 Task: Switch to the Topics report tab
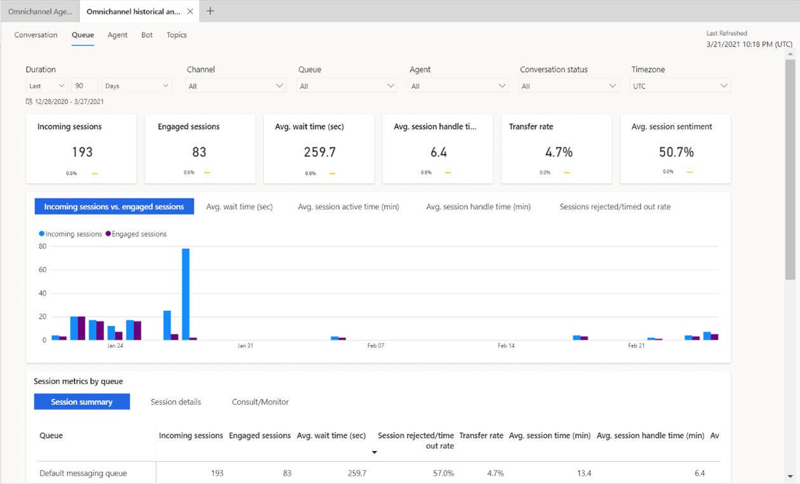pos(177,35)
